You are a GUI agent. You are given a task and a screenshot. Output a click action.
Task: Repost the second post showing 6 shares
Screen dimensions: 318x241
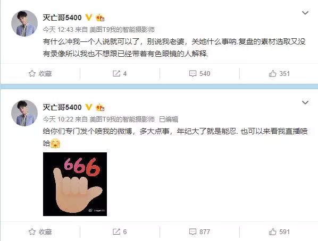[x=120, y=231]
